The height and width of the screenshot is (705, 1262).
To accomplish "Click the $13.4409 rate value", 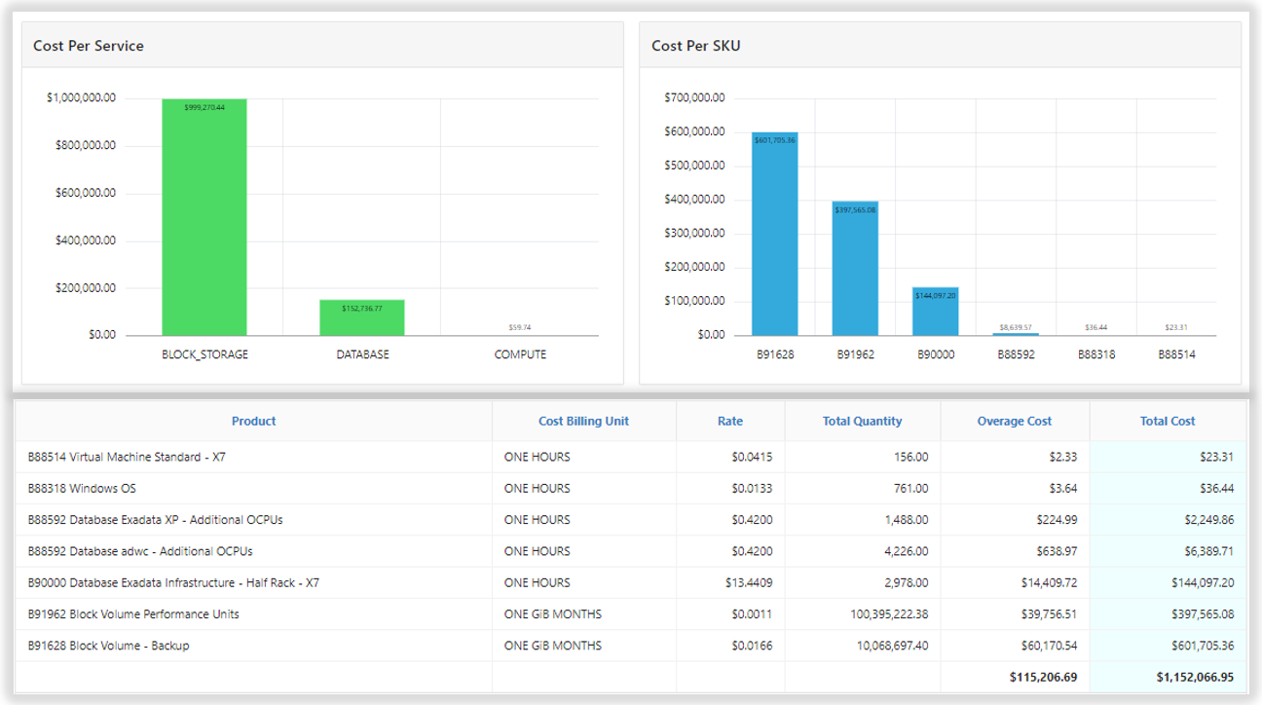I will pos(749,582).
